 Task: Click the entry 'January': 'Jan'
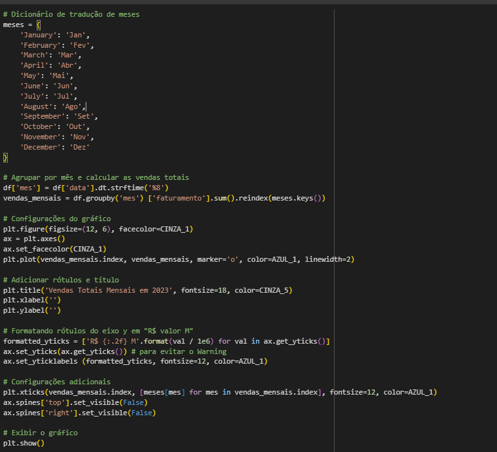[x=55, y=35]
